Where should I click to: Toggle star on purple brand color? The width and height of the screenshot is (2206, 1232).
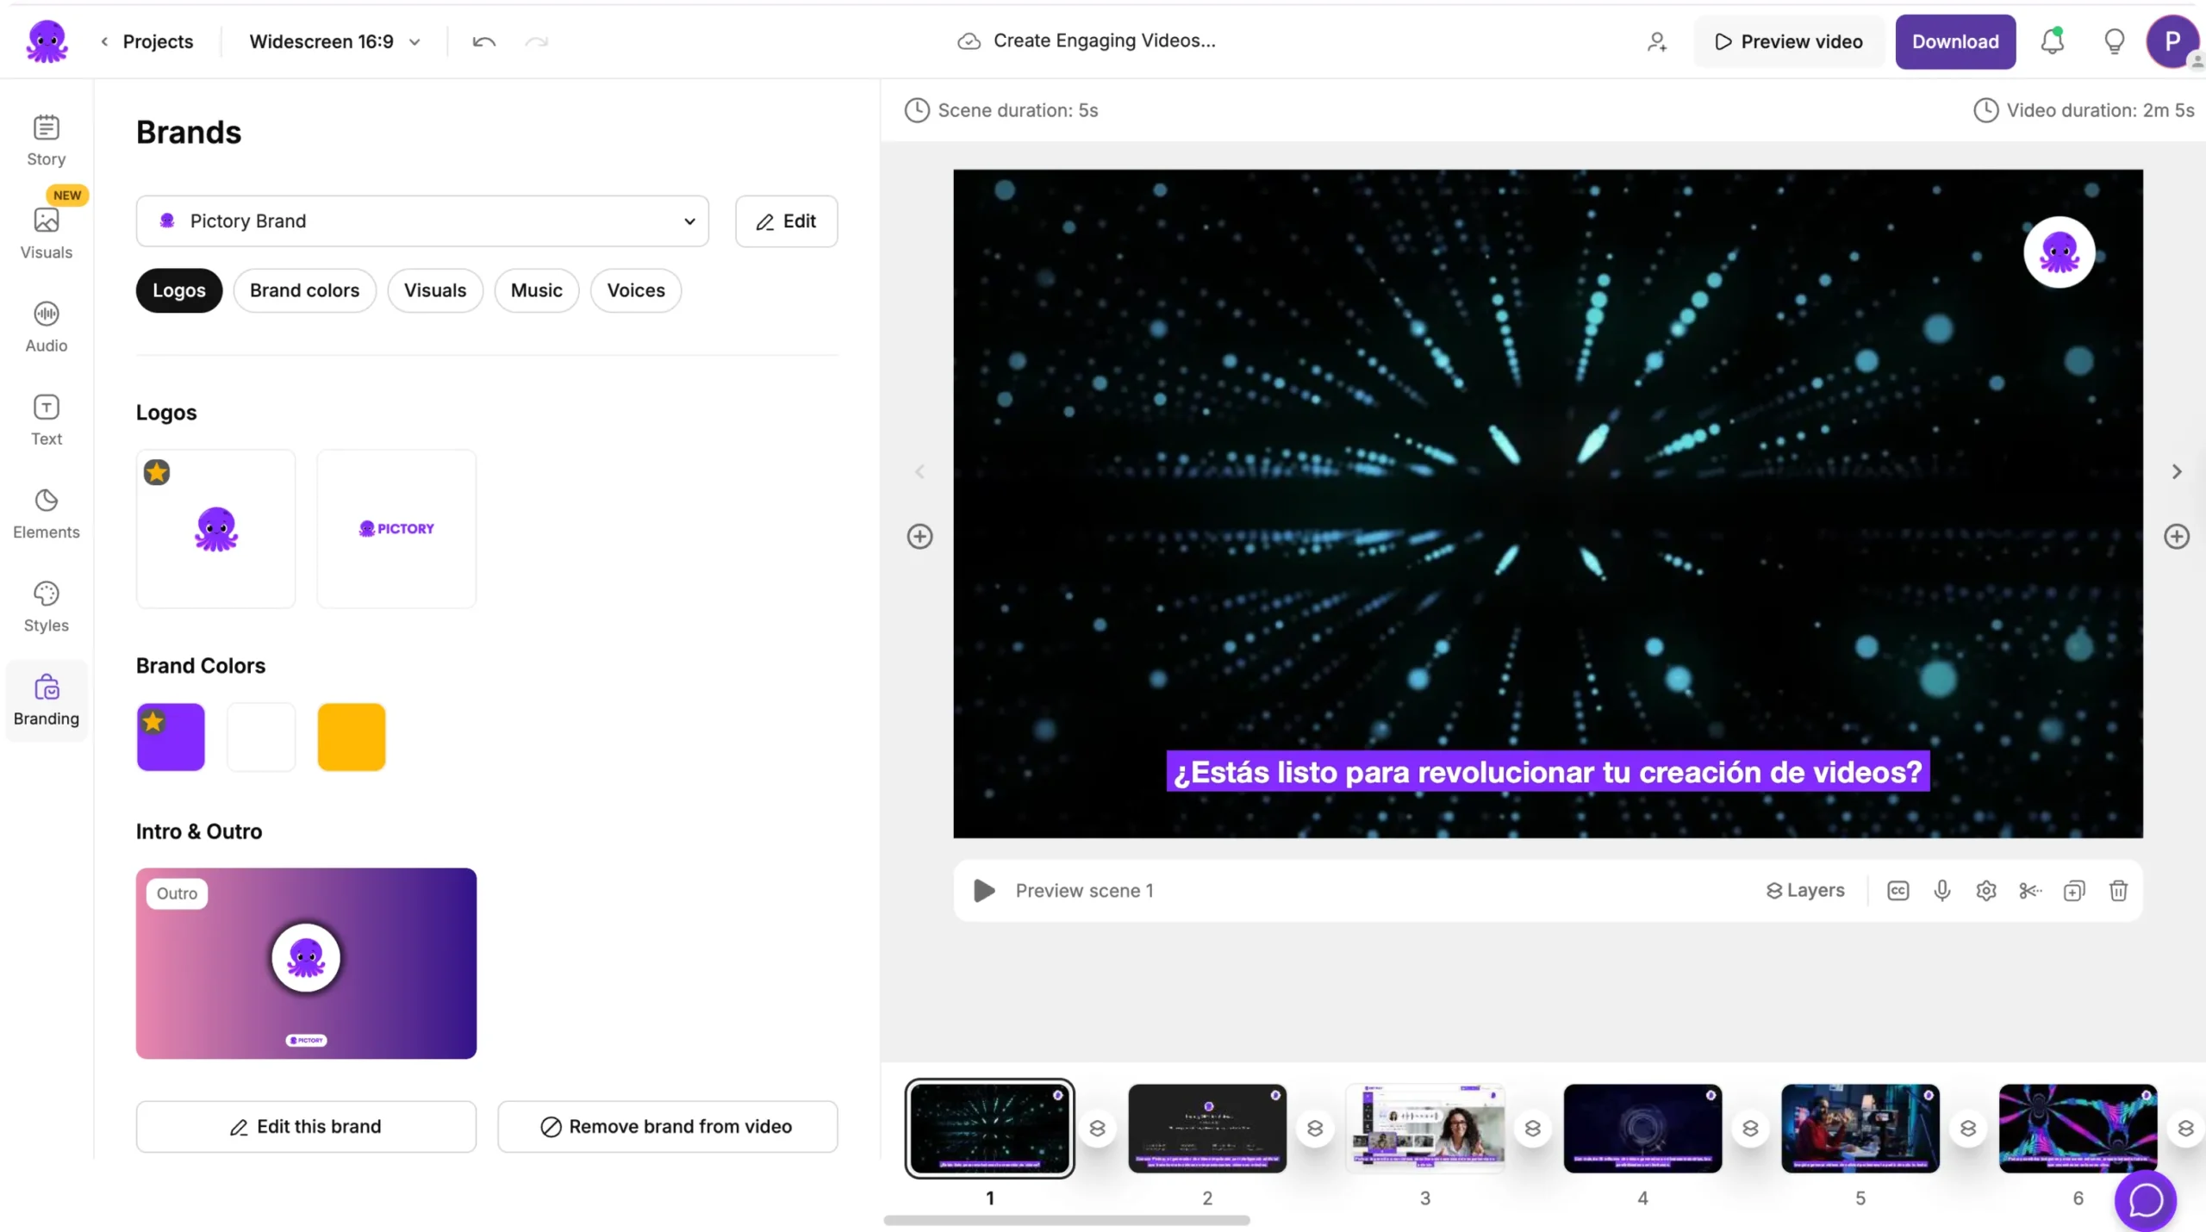click(x=153, y=722)
